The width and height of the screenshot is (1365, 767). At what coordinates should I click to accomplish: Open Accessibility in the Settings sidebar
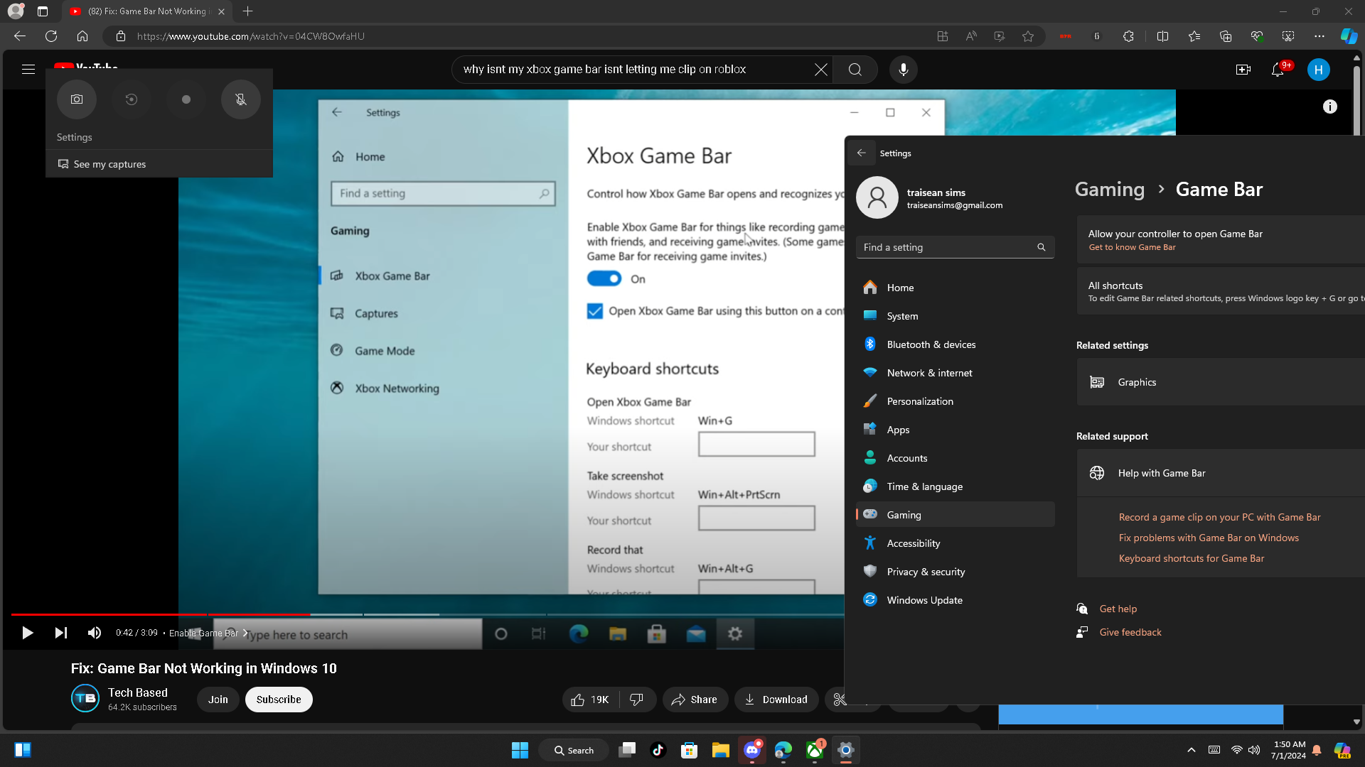pyautogui.click(x=955, y=543)
